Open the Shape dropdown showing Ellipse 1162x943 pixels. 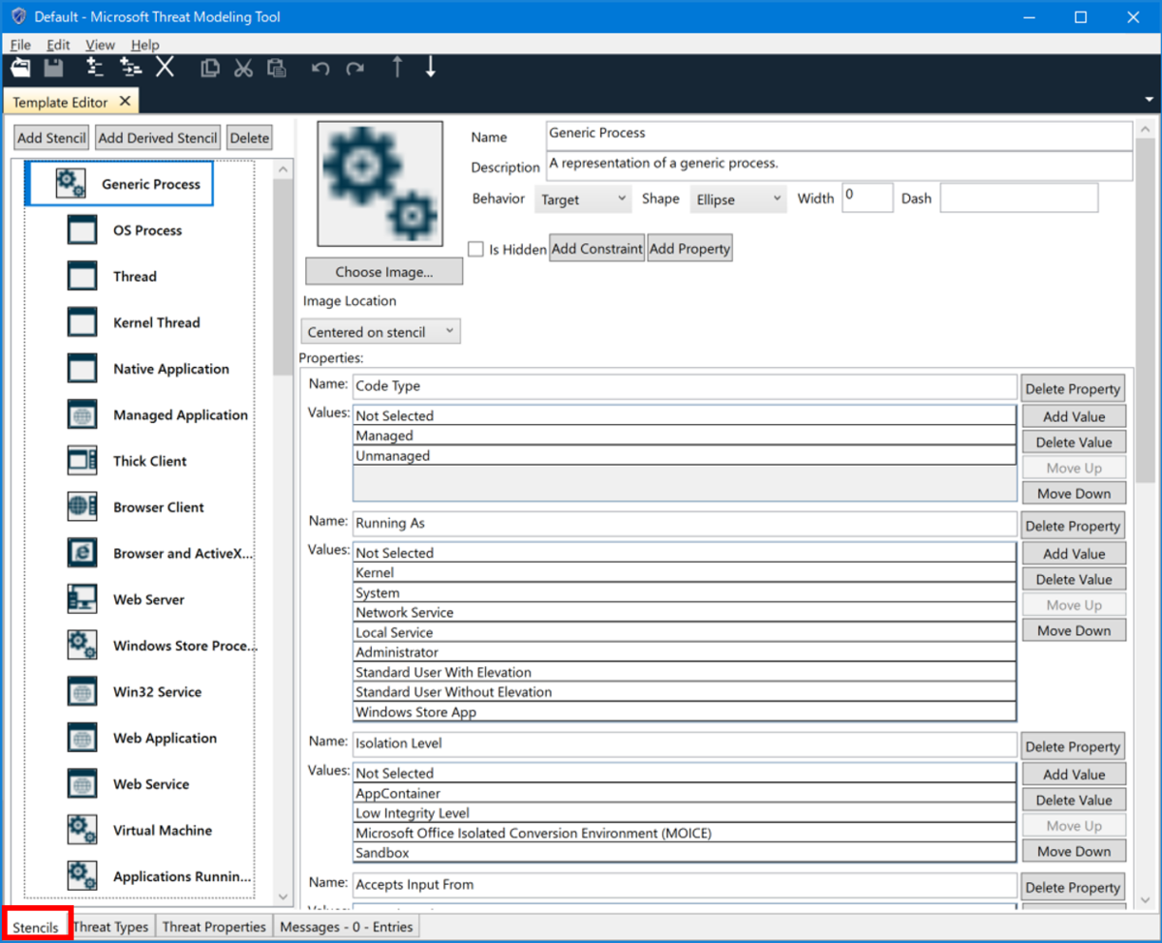click(x=738, y=199)
